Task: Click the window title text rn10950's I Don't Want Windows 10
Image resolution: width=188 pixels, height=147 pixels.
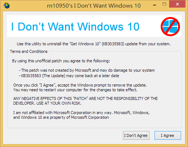Action: (94, 6)
